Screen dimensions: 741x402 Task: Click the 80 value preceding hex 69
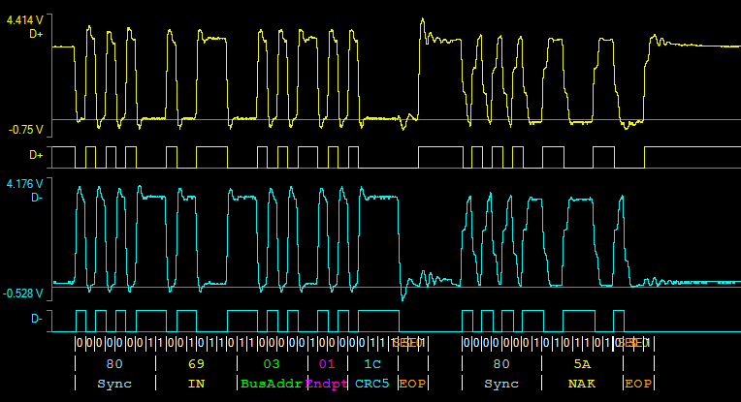(114, 364)
